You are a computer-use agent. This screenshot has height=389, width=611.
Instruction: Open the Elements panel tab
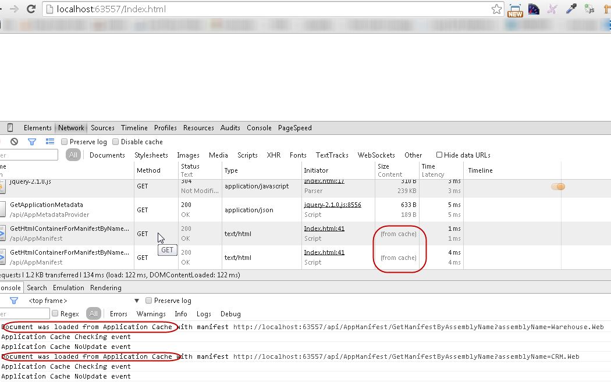pos(37,128)
